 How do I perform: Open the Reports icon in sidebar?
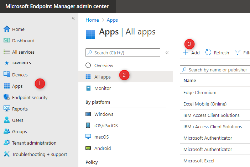click(x=6, y=109)
